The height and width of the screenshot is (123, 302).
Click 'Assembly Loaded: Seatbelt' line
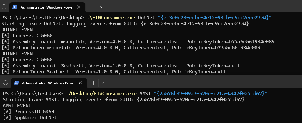pos(121,66)
